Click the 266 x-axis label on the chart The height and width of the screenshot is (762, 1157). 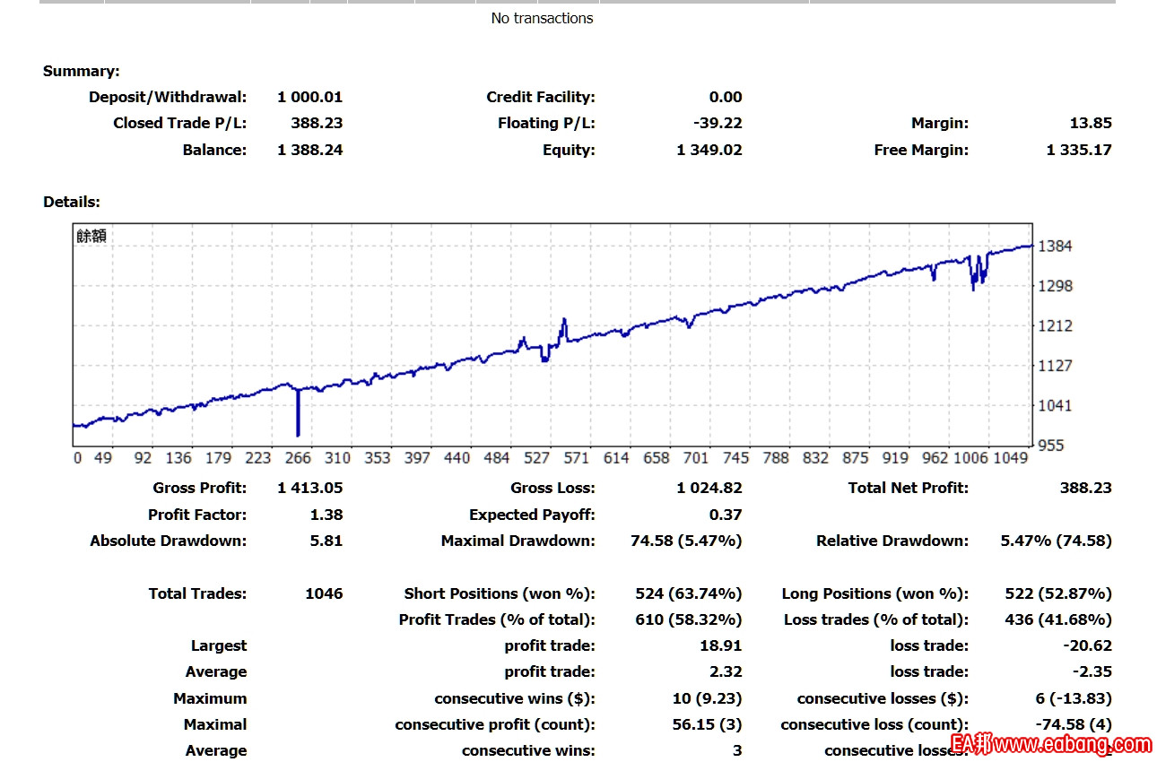(x=298, y=458)
